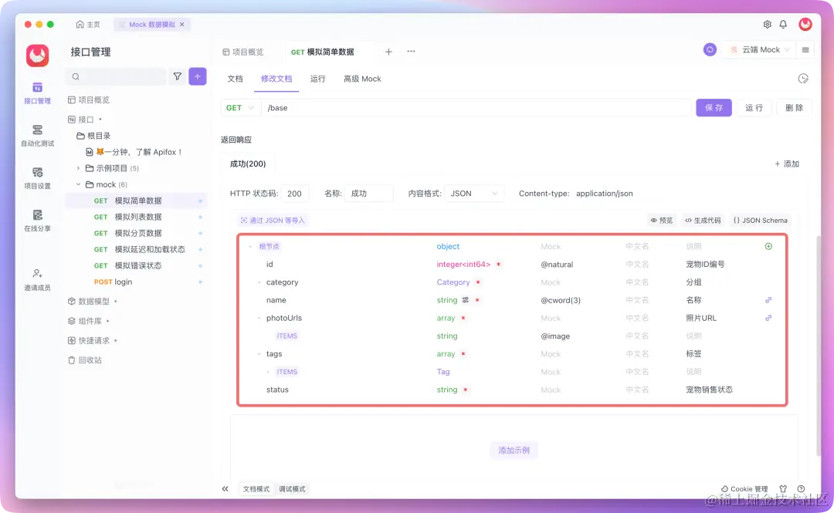Switch to 文档模式
Viewport: 834px width, 513px height.
tap(256, 488)
